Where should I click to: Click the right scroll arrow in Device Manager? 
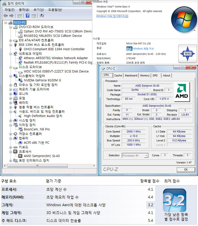coord(94,166)
